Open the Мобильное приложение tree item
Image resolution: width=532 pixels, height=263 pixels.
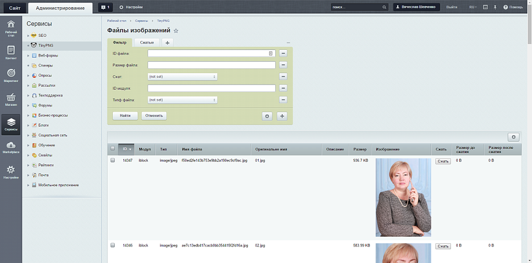coord(58,185)
